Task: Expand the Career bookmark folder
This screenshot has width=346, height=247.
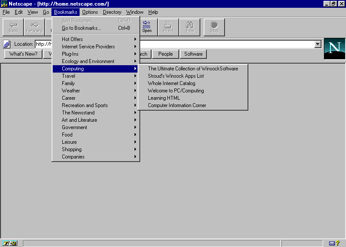Action: 96,98
